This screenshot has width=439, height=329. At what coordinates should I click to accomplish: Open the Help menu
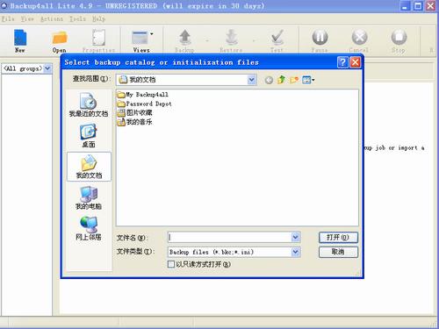(98, 19)
